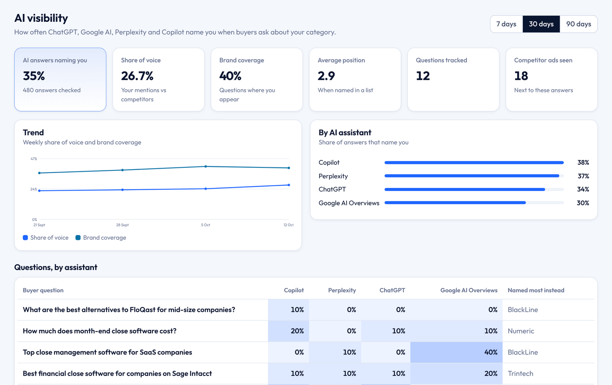The height and width of the screenshot is (385, 612).
Task: Select the Share of voice 26.7% card
Action: [159, 80]
